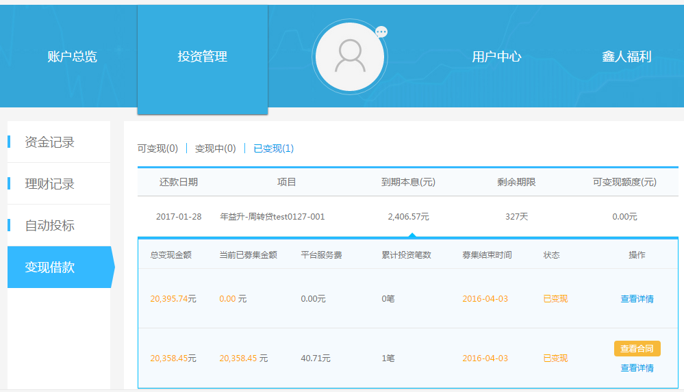684x392 pixels.
Task: Click the 还款日期 column header
Action: pos(179,182)
